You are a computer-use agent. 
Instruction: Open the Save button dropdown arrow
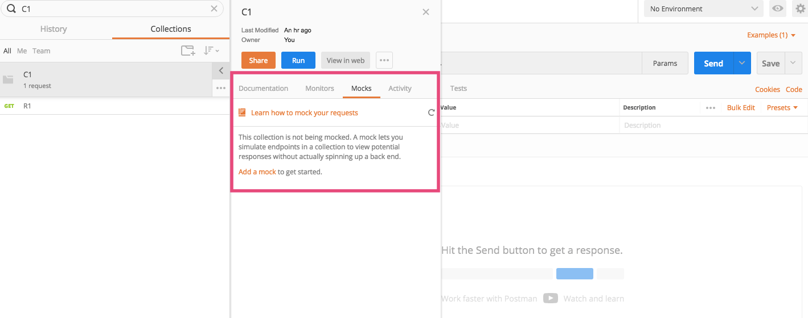794,64
